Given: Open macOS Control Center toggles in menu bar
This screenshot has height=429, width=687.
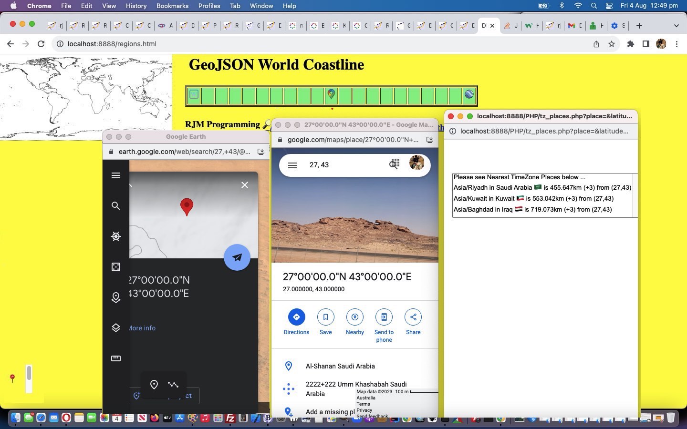Looking at the screenshot, I should point(609,6).
